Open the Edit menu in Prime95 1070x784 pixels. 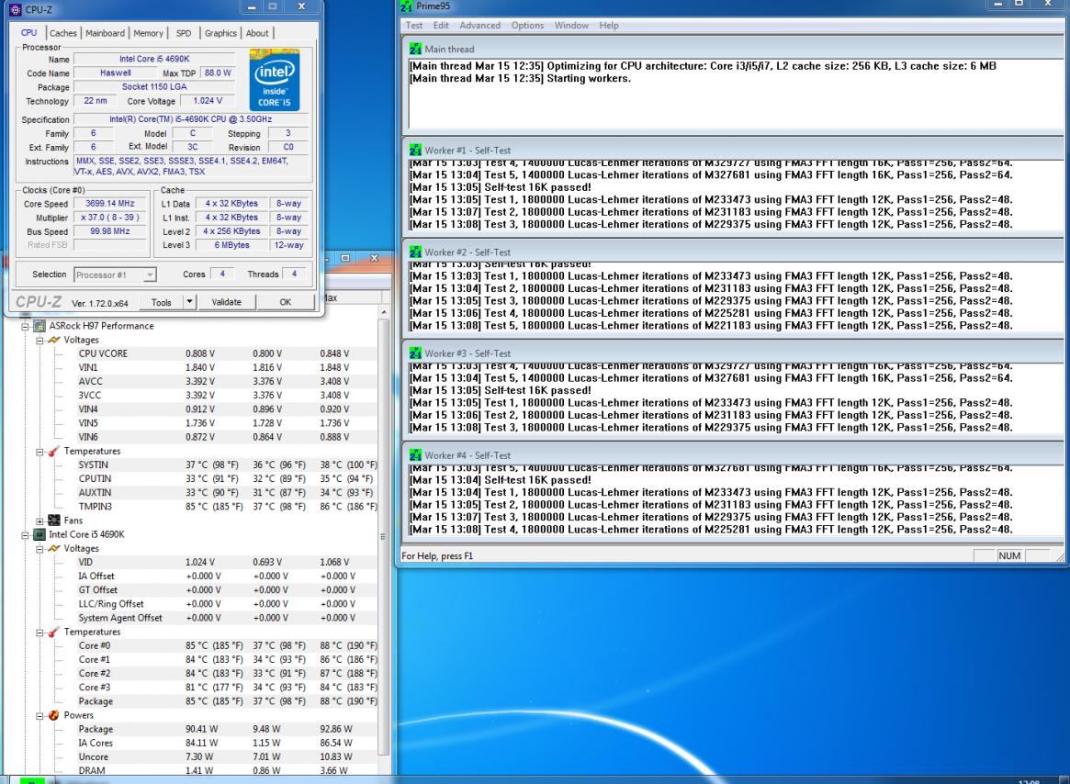(x=441, y=26)
